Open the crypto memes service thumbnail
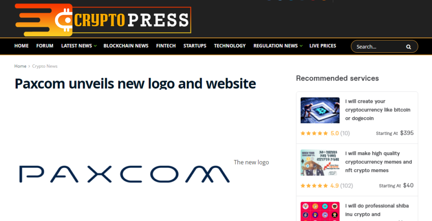 320,162
